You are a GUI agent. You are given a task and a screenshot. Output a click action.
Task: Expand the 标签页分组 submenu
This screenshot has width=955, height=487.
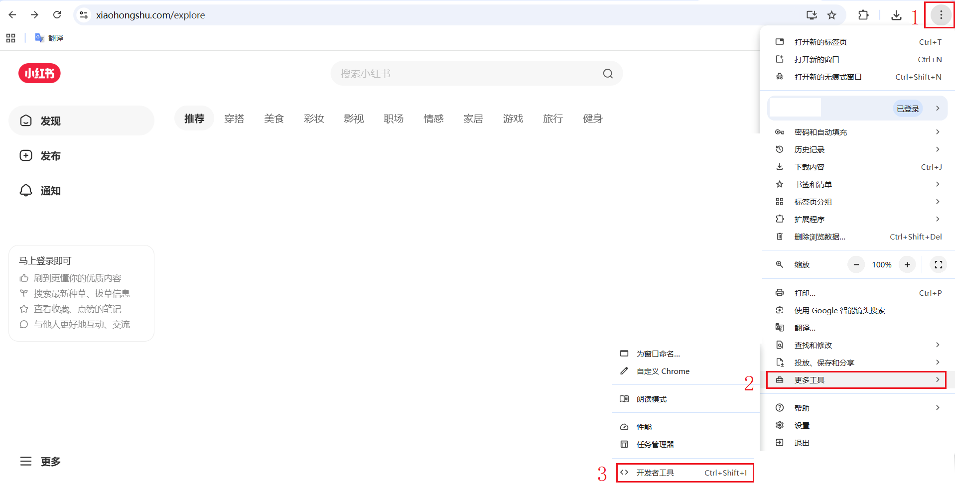point(857,202)
